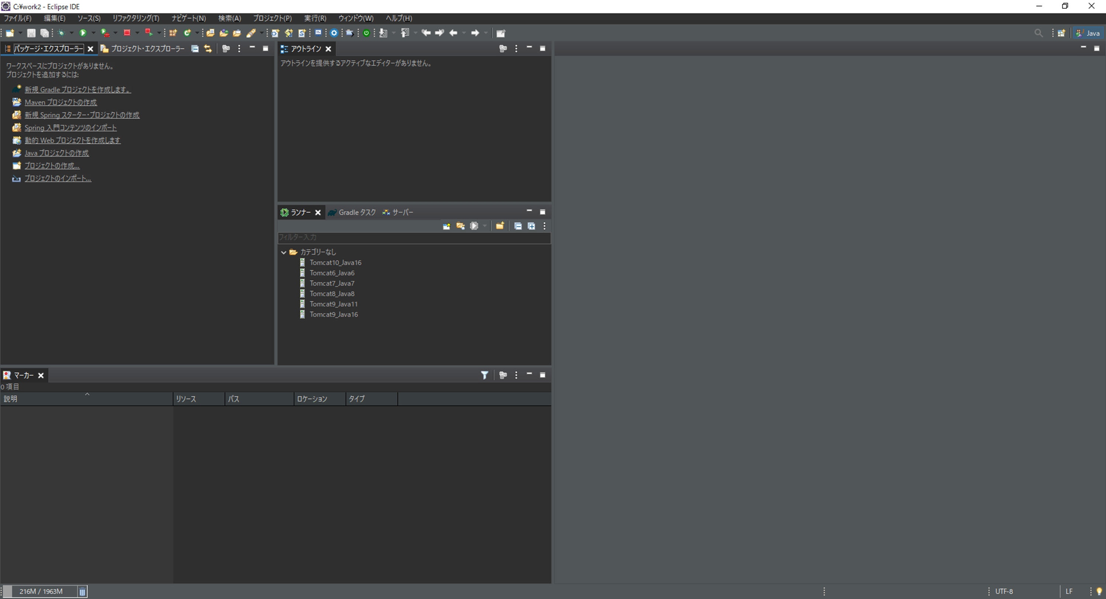The height and width of the screenshot is (599, 1106).
Task: Switch to サーバー tab
Action: [398, 212]
